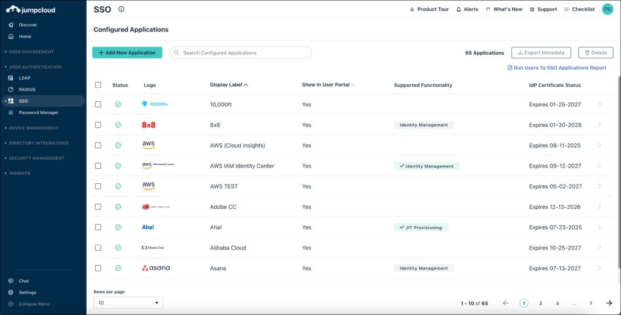This screenshot has height=315, width=621.
Task: Open Password Manager in sidebar
Action: 38,112
